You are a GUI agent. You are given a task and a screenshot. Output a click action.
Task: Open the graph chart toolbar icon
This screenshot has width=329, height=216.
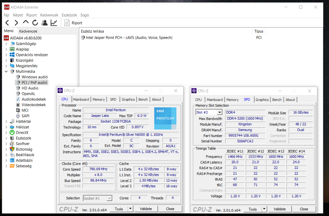[x=54, y=23]
